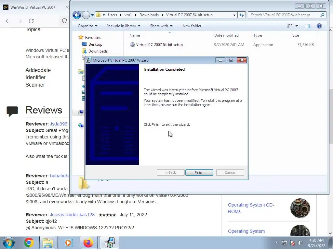Viewport: 333px width, 249px height.
Task: Reload the browser page
Action: coord(31,21)
